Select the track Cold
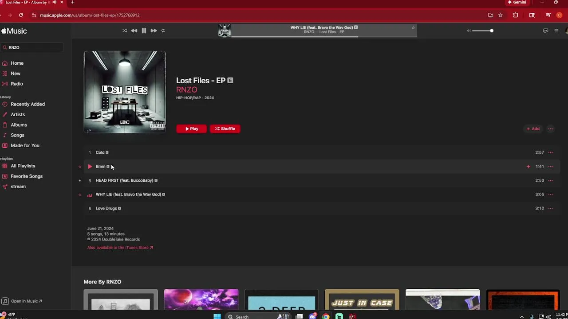568x319 pixels. pyautogui.click(x=100, y=152)
